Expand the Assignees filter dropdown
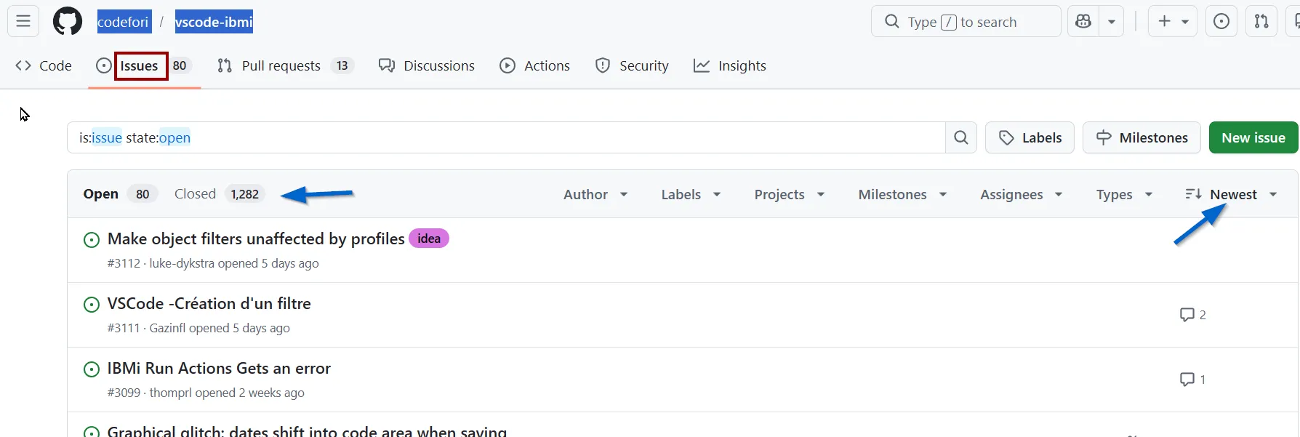1300x437 pixels. click(x=1020, y=194)
